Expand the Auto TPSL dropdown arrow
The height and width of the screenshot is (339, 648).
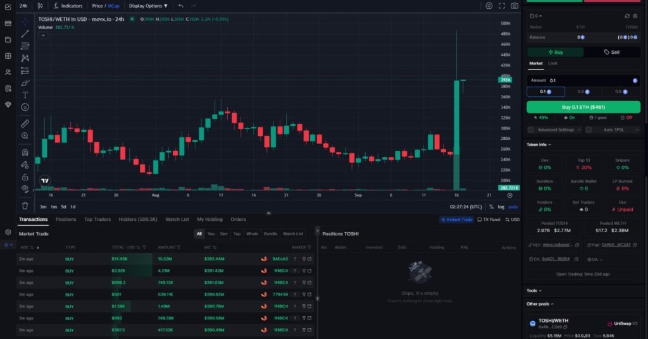(637, 130)
